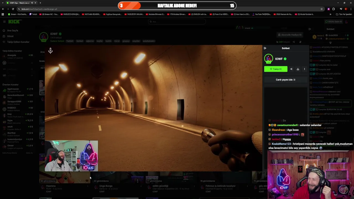The image size is (354, 199).
Task: Open Mortal Kombat 4 bookmark
Action: click(304, 14)
